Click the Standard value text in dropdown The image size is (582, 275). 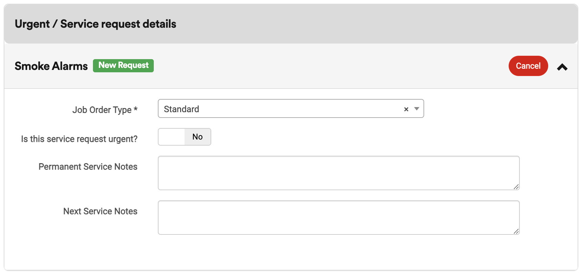181,109
